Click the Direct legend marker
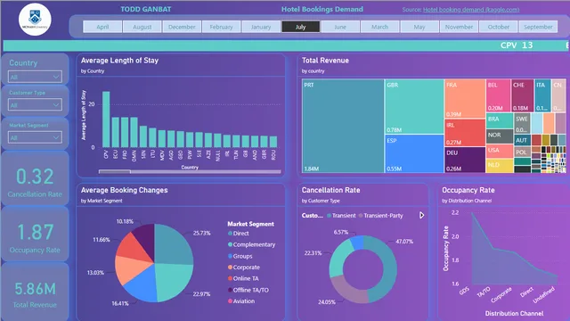This screenshot has height=321, width=570. point(230,234)
